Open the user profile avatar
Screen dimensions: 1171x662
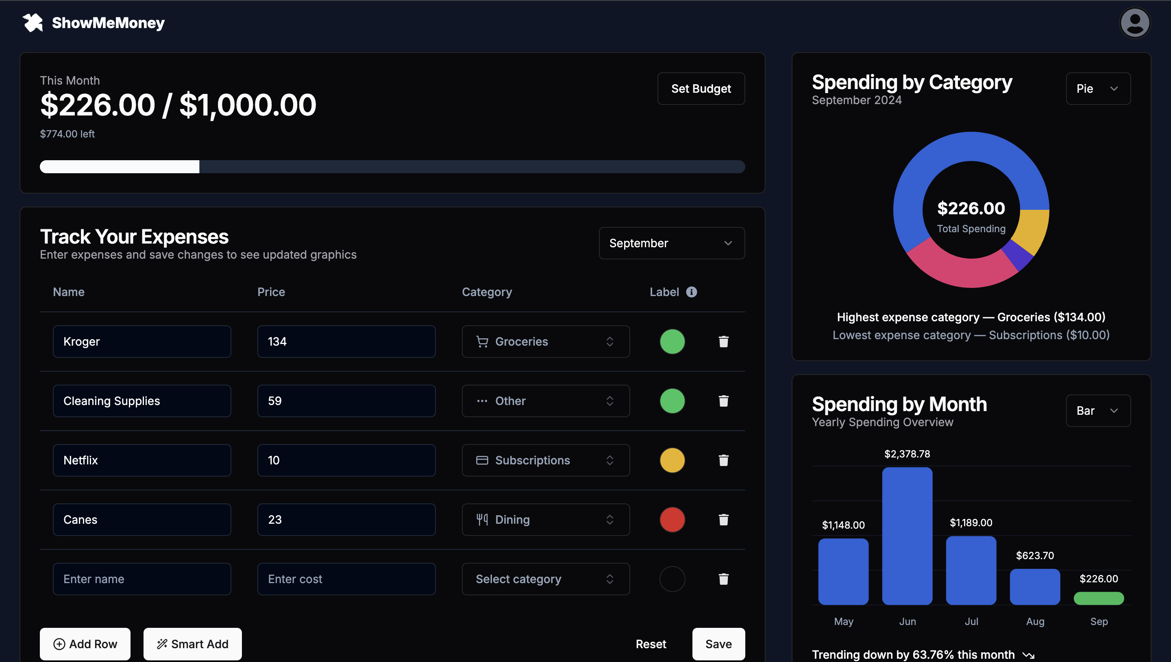click(1134, 23)
